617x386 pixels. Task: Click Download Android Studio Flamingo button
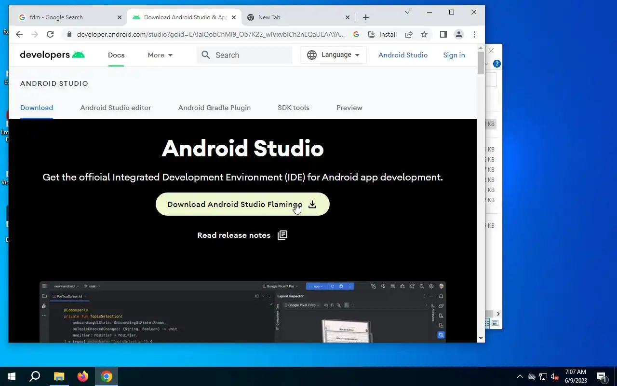(x=242, y=204)
